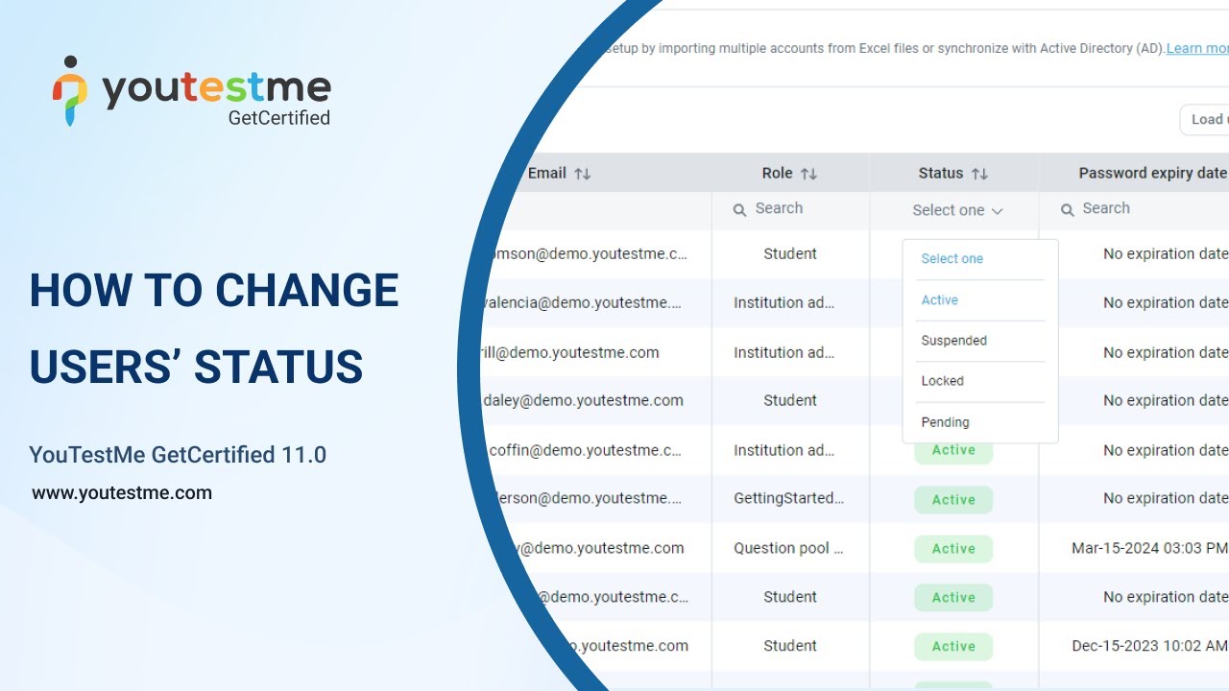The height and width of the screenshot is (691, 1229).
Task: Click Institution ad role in valencia row
Action: coord(784,302)
